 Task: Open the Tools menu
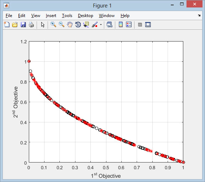point(67,16)
